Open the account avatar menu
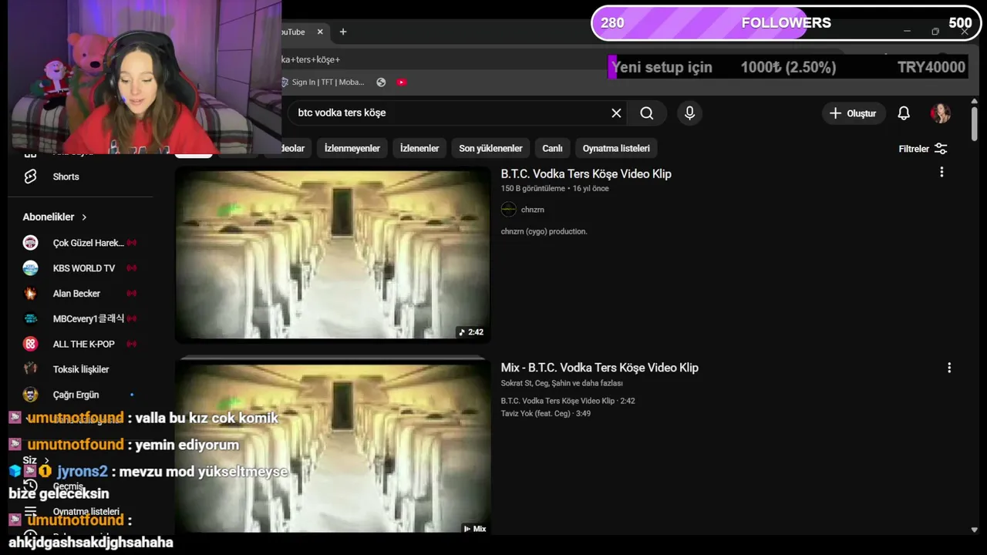 (941, 113)
